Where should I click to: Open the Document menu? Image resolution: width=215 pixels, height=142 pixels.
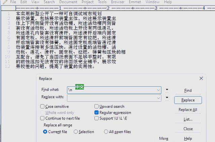68,2
